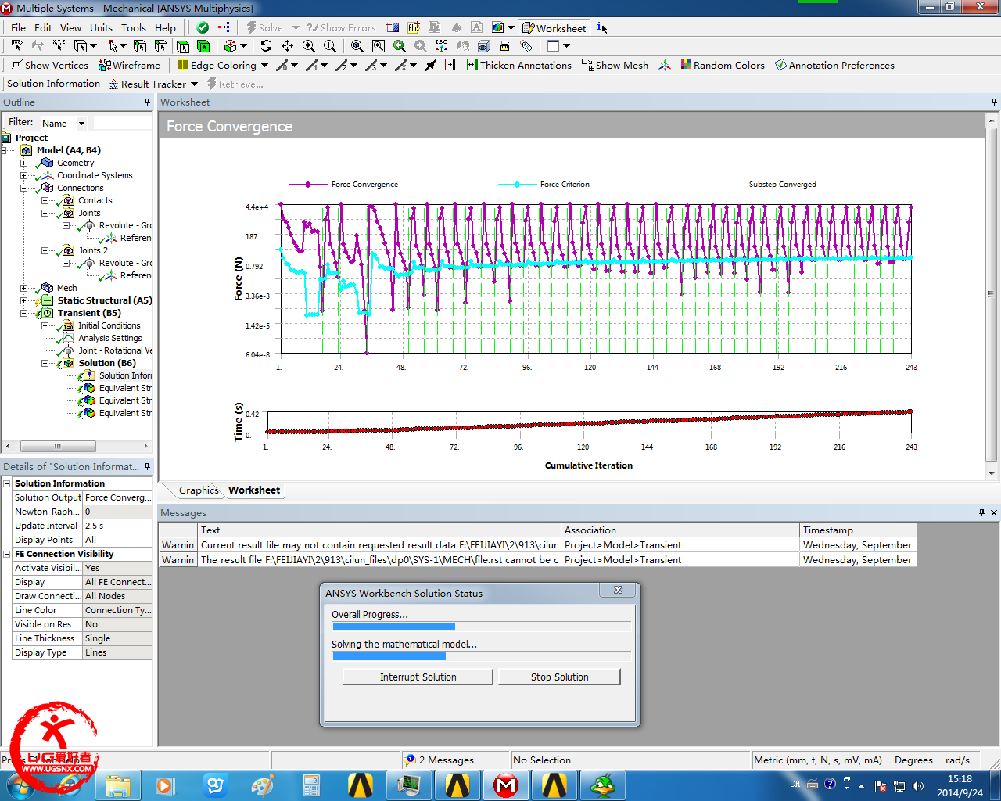Open the calculator from the taskbar
Screen dimensions: 1001x801
click(311, 785)
